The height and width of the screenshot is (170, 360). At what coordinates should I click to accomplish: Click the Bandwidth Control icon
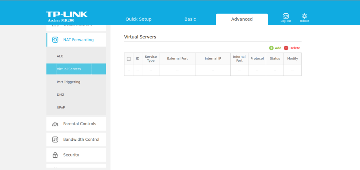pos(55,139)
